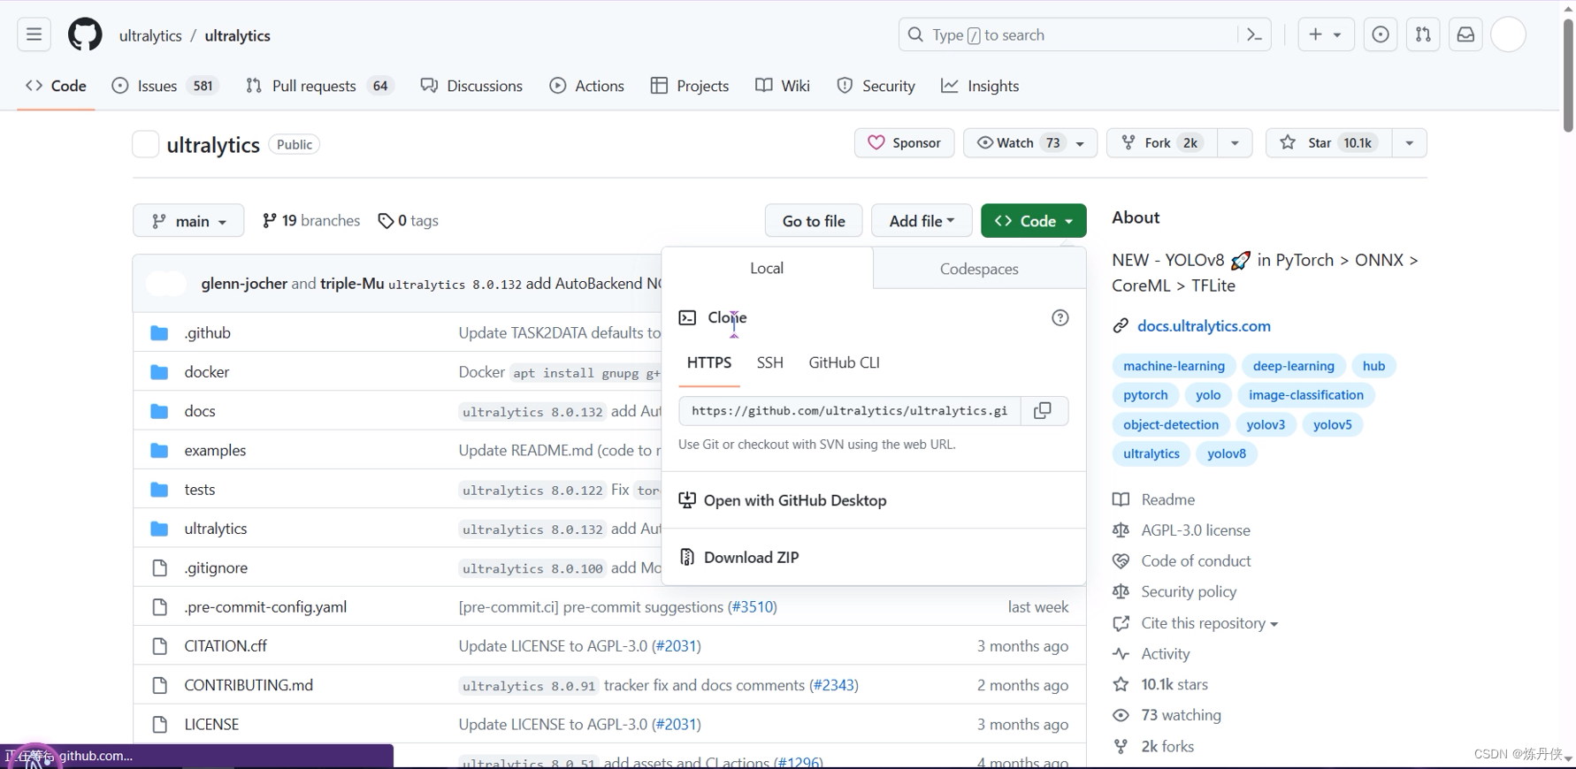
Task: Click the search box in header
Action: (x=1067, y=34)
